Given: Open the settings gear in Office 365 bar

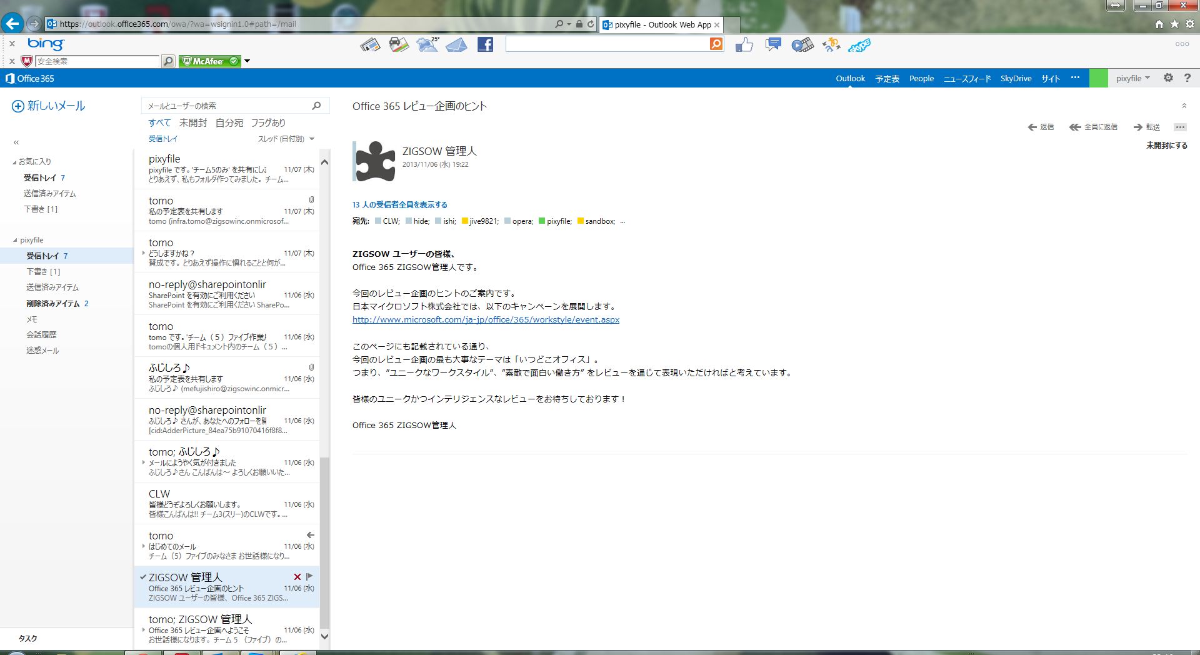Looking at the screenshot, I should tap(1167, 78).
